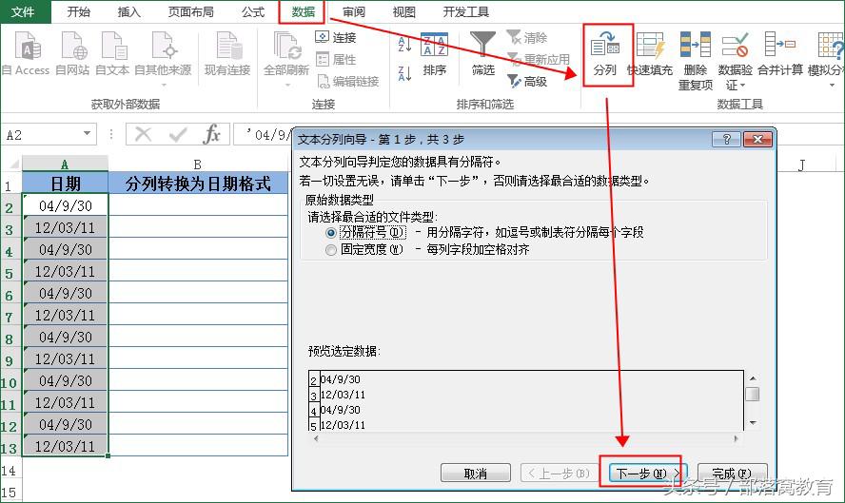Click Remove Duplicates (删除重复项)
845x503 pixels.
(x=696, y=61)
